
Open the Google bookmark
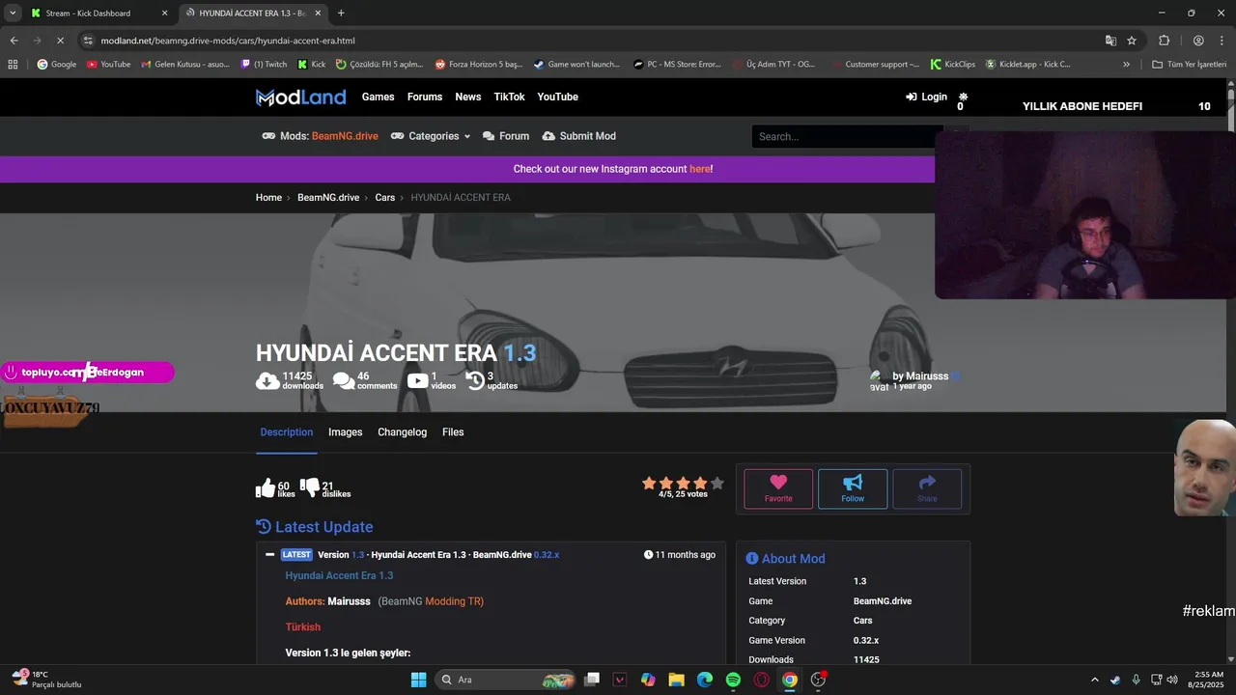click(56, 65)
